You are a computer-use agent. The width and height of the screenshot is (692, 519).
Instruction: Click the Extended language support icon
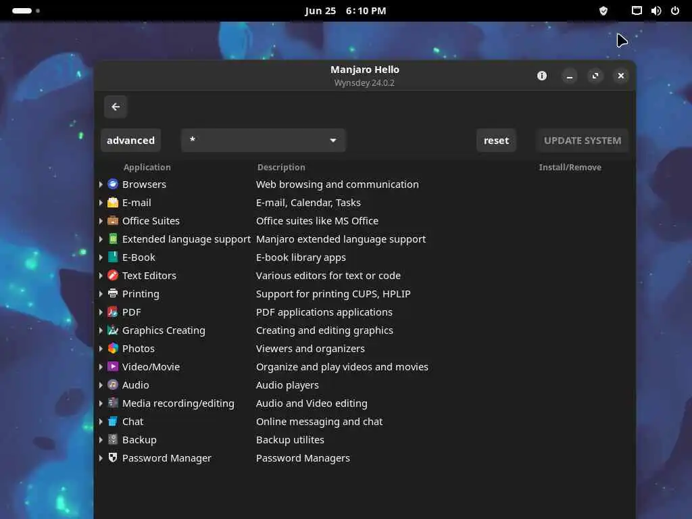click(113, 239)
